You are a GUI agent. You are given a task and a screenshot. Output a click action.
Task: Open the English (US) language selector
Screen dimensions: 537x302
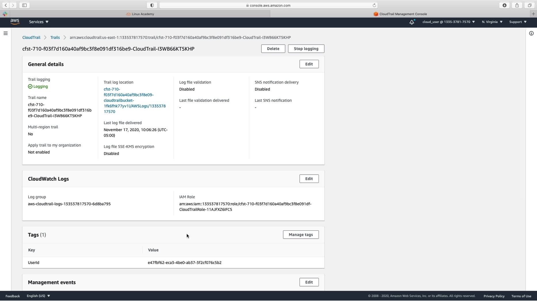(x=38, y=296)
